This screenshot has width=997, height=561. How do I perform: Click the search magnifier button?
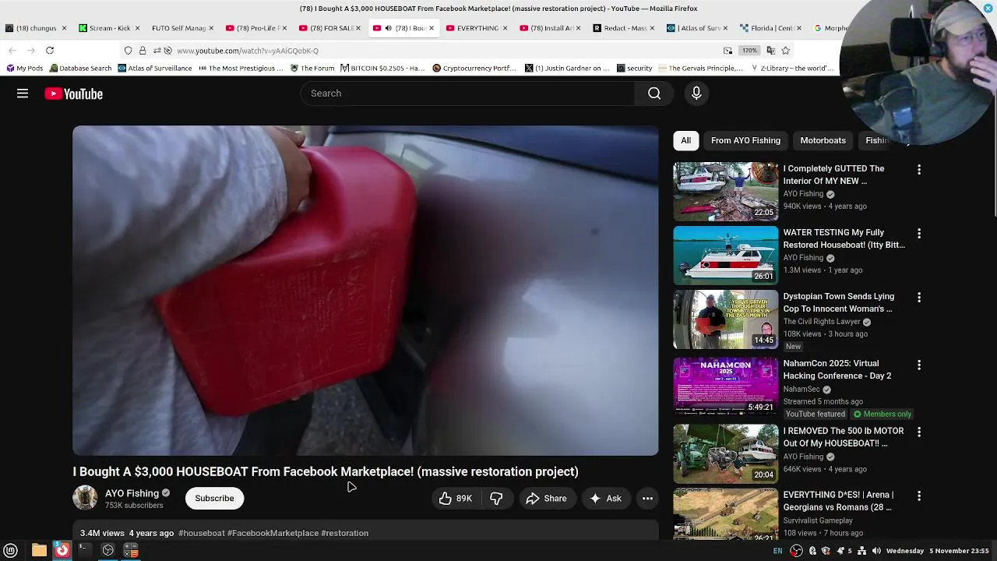click(x=654, y=93)
